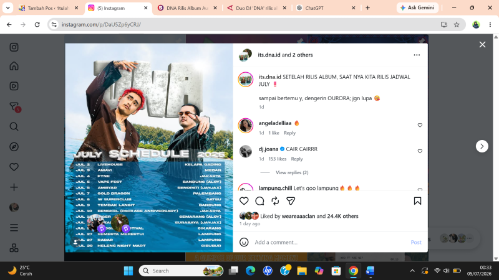Open the tab search dropdown arrow in Chrome
Screen dimensions: 499x280
[x=7, y=8]
